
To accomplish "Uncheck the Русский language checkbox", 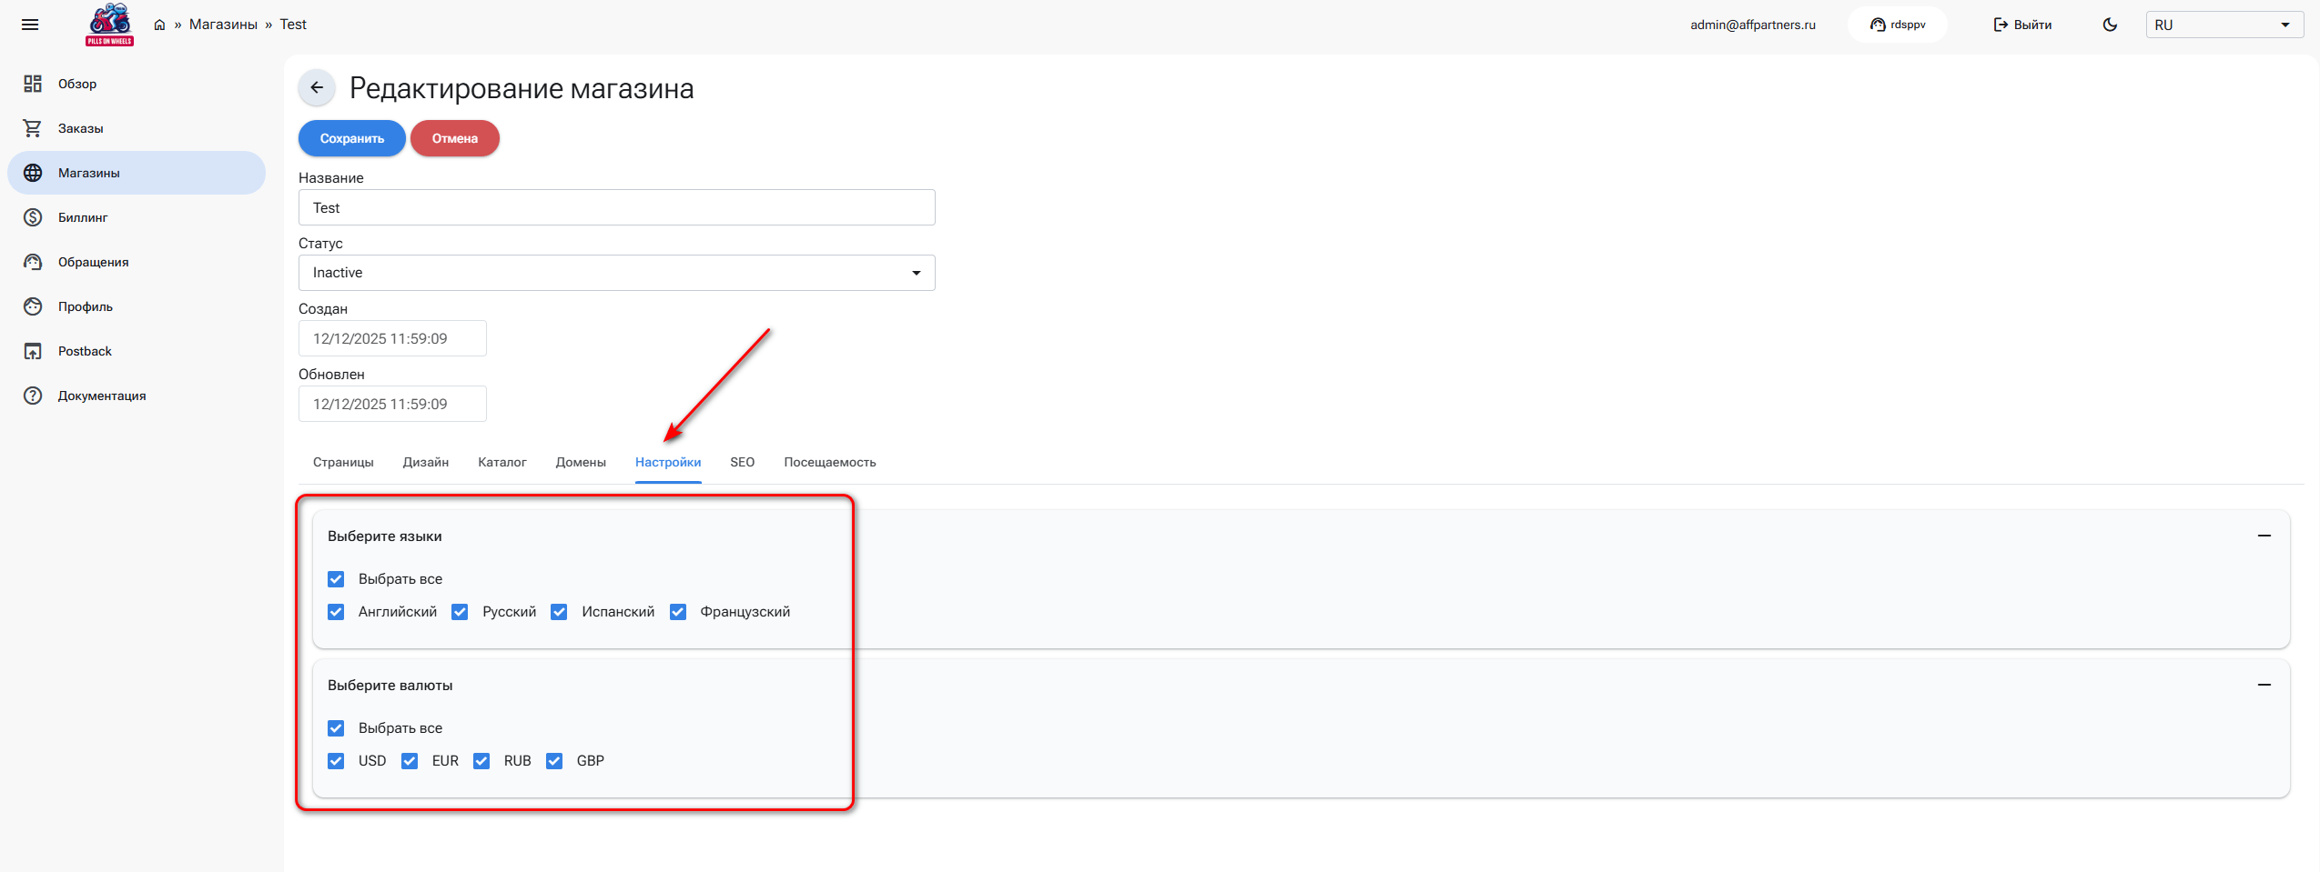I will 461,612.
